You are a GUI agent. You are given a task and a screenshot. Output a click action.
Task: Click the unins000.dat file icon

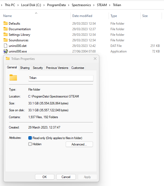click(6, 46)
